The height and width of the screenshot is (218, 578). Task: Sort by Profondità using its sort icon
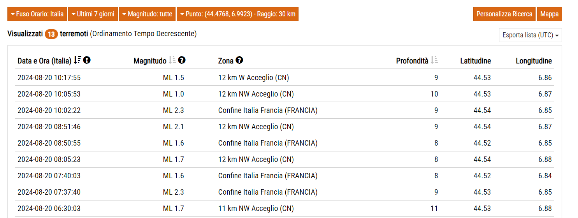(x=434, y=60)
